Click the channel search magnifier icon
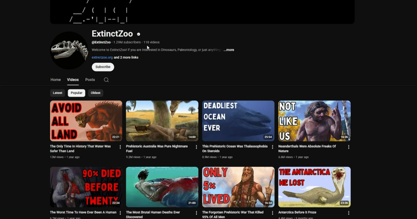Viewport: 417px width, 219px height. (106, 80)
